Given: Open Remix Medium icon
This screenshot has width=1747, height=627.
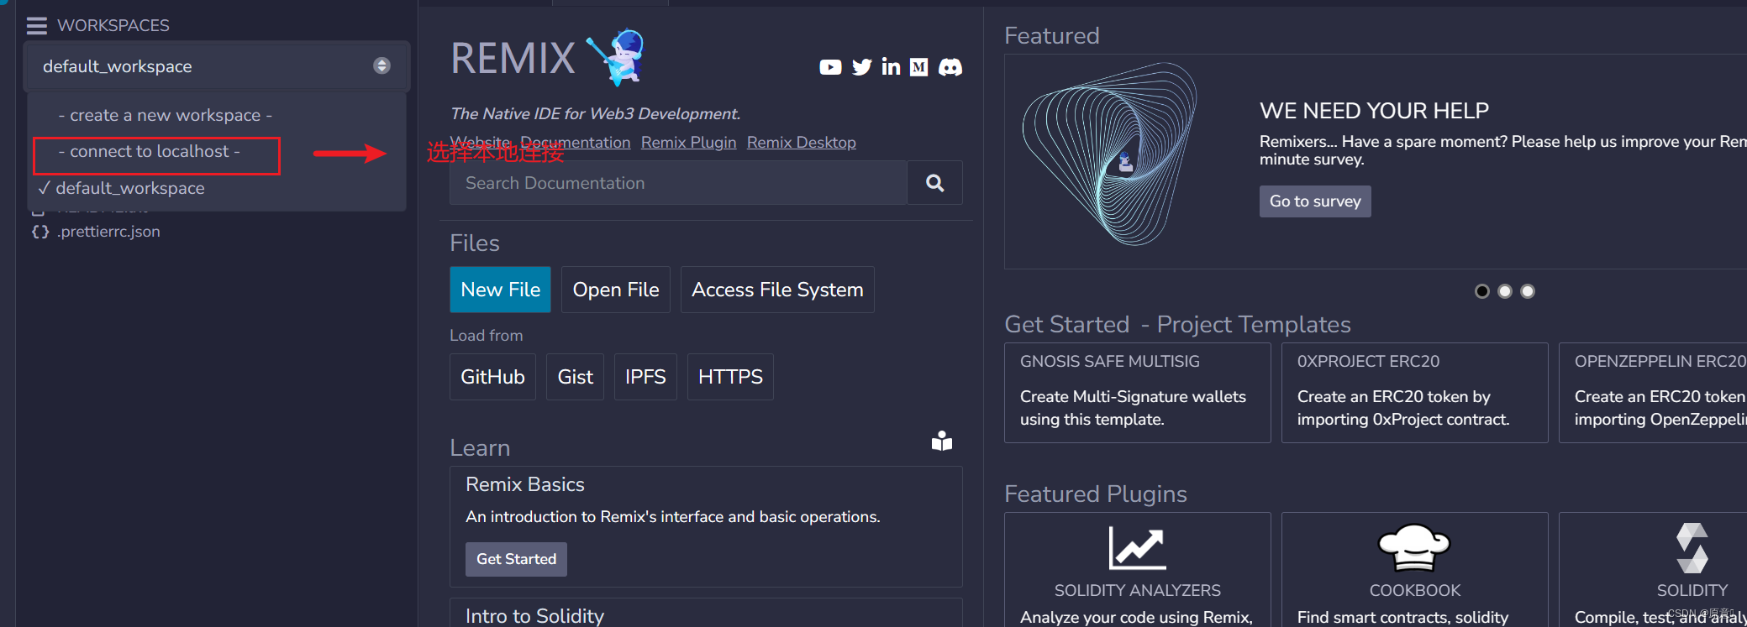Looking at the screenshot, I should coord(919,67).
